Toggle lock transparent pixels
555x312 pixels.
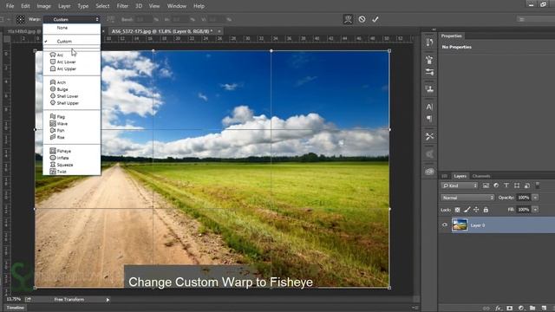(x=457, y=210)
